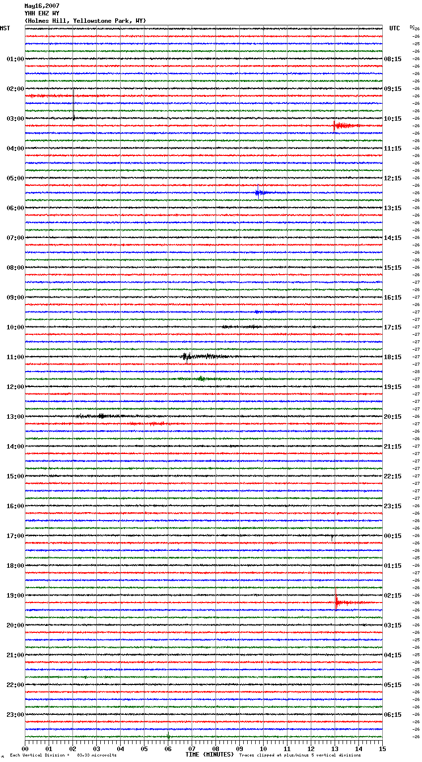Click the tall black spike above 03:00 MST
The width and height of the screenshot is (422, 762).
click(x=73, y=104)
